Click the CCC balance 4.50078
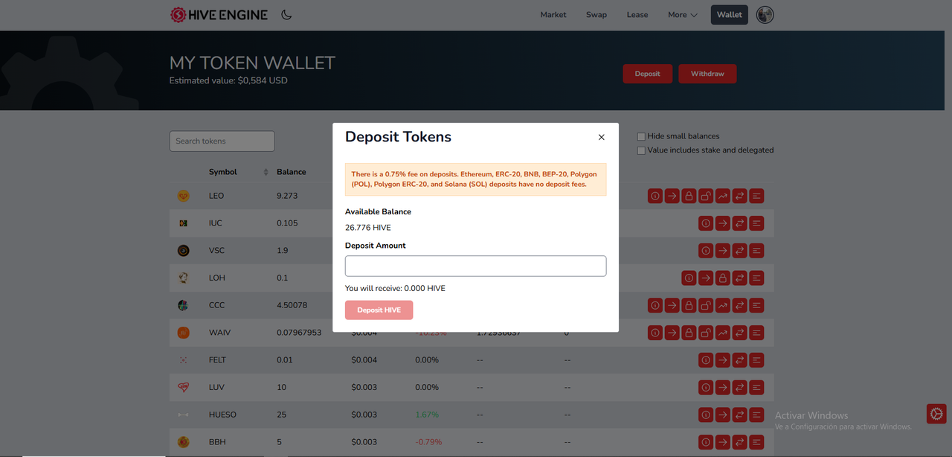 tap(292, 305)
